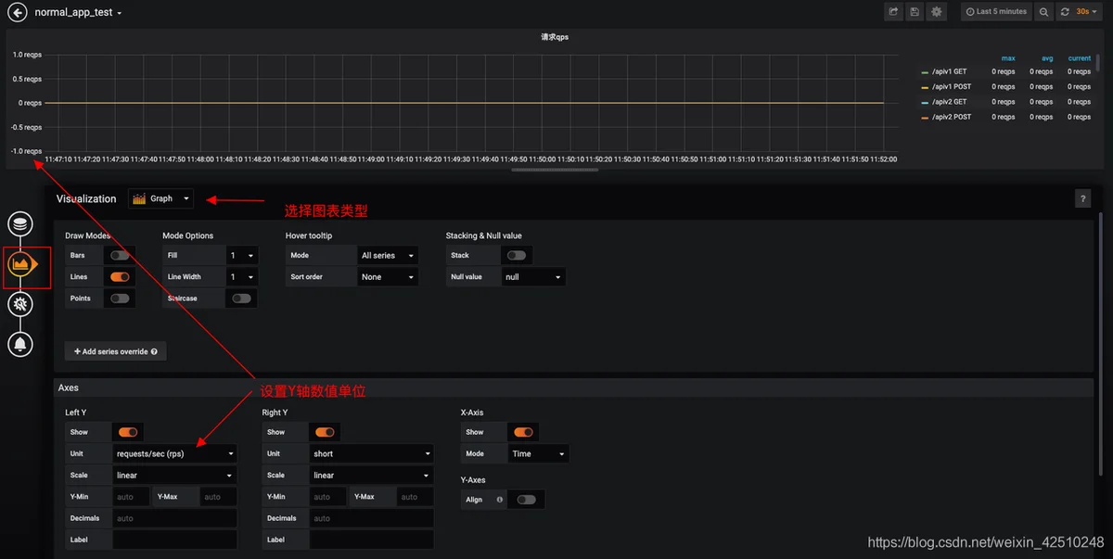Click the Right Y Decimals field
The height and width of the screenshot is (559, 1113).
372,518
